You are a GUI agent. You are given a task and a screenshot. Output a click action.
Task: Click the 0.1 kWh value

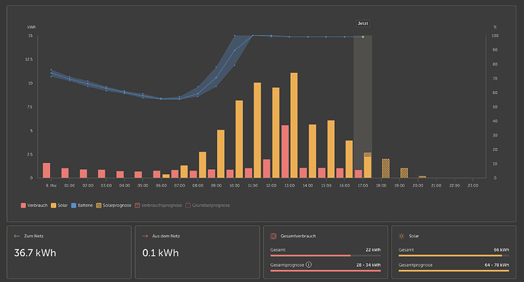coord(160,253)
